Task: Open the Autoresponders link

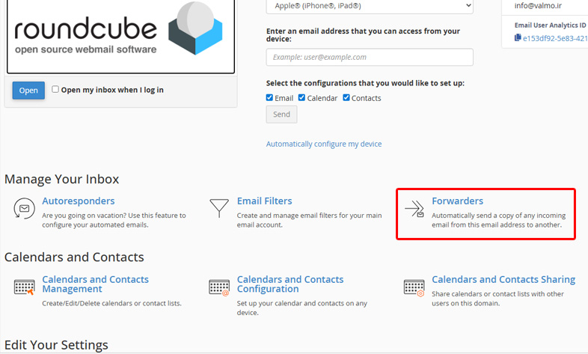Action: click(x=79, y=201)
